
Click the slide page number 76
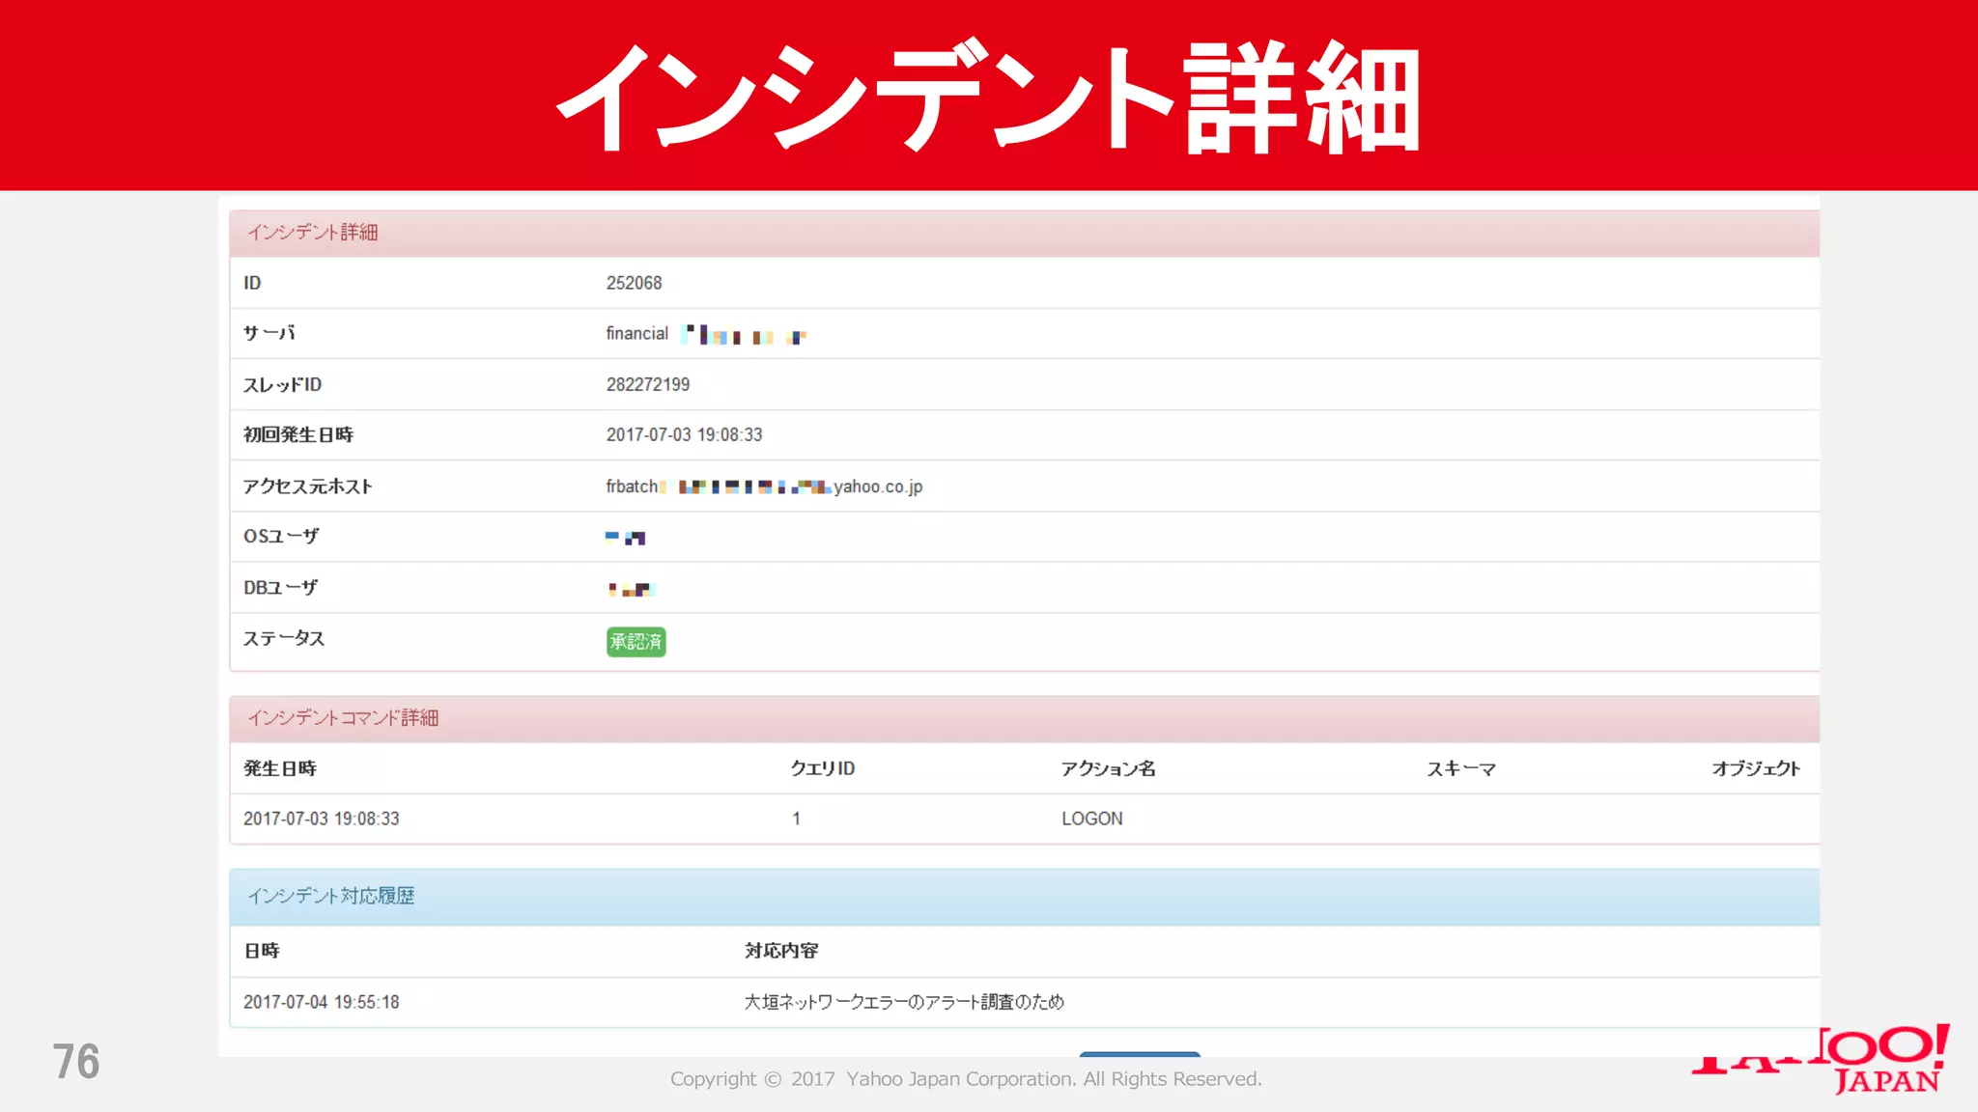(76, 1061)
